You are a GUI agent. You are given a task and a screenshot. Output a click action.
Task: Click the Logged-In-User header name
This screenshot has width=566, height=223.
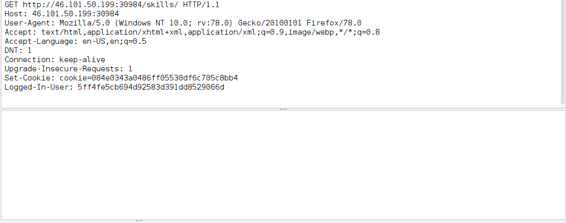[x=39, y=87]
